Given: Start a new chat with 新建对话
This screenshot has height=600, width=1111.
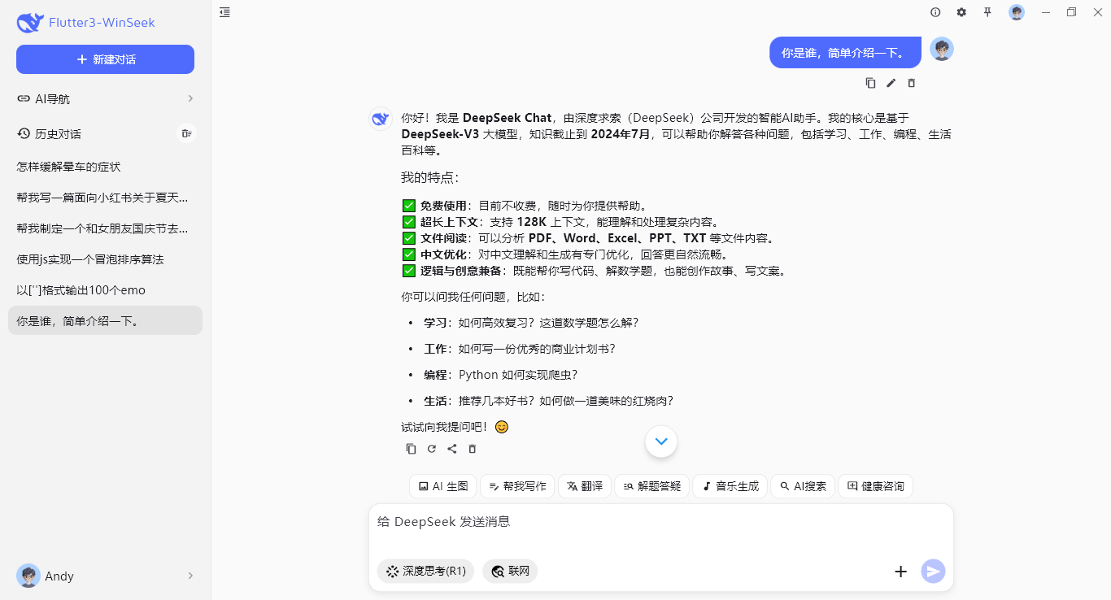Looking at the screenshot, I should coord(105,59).
